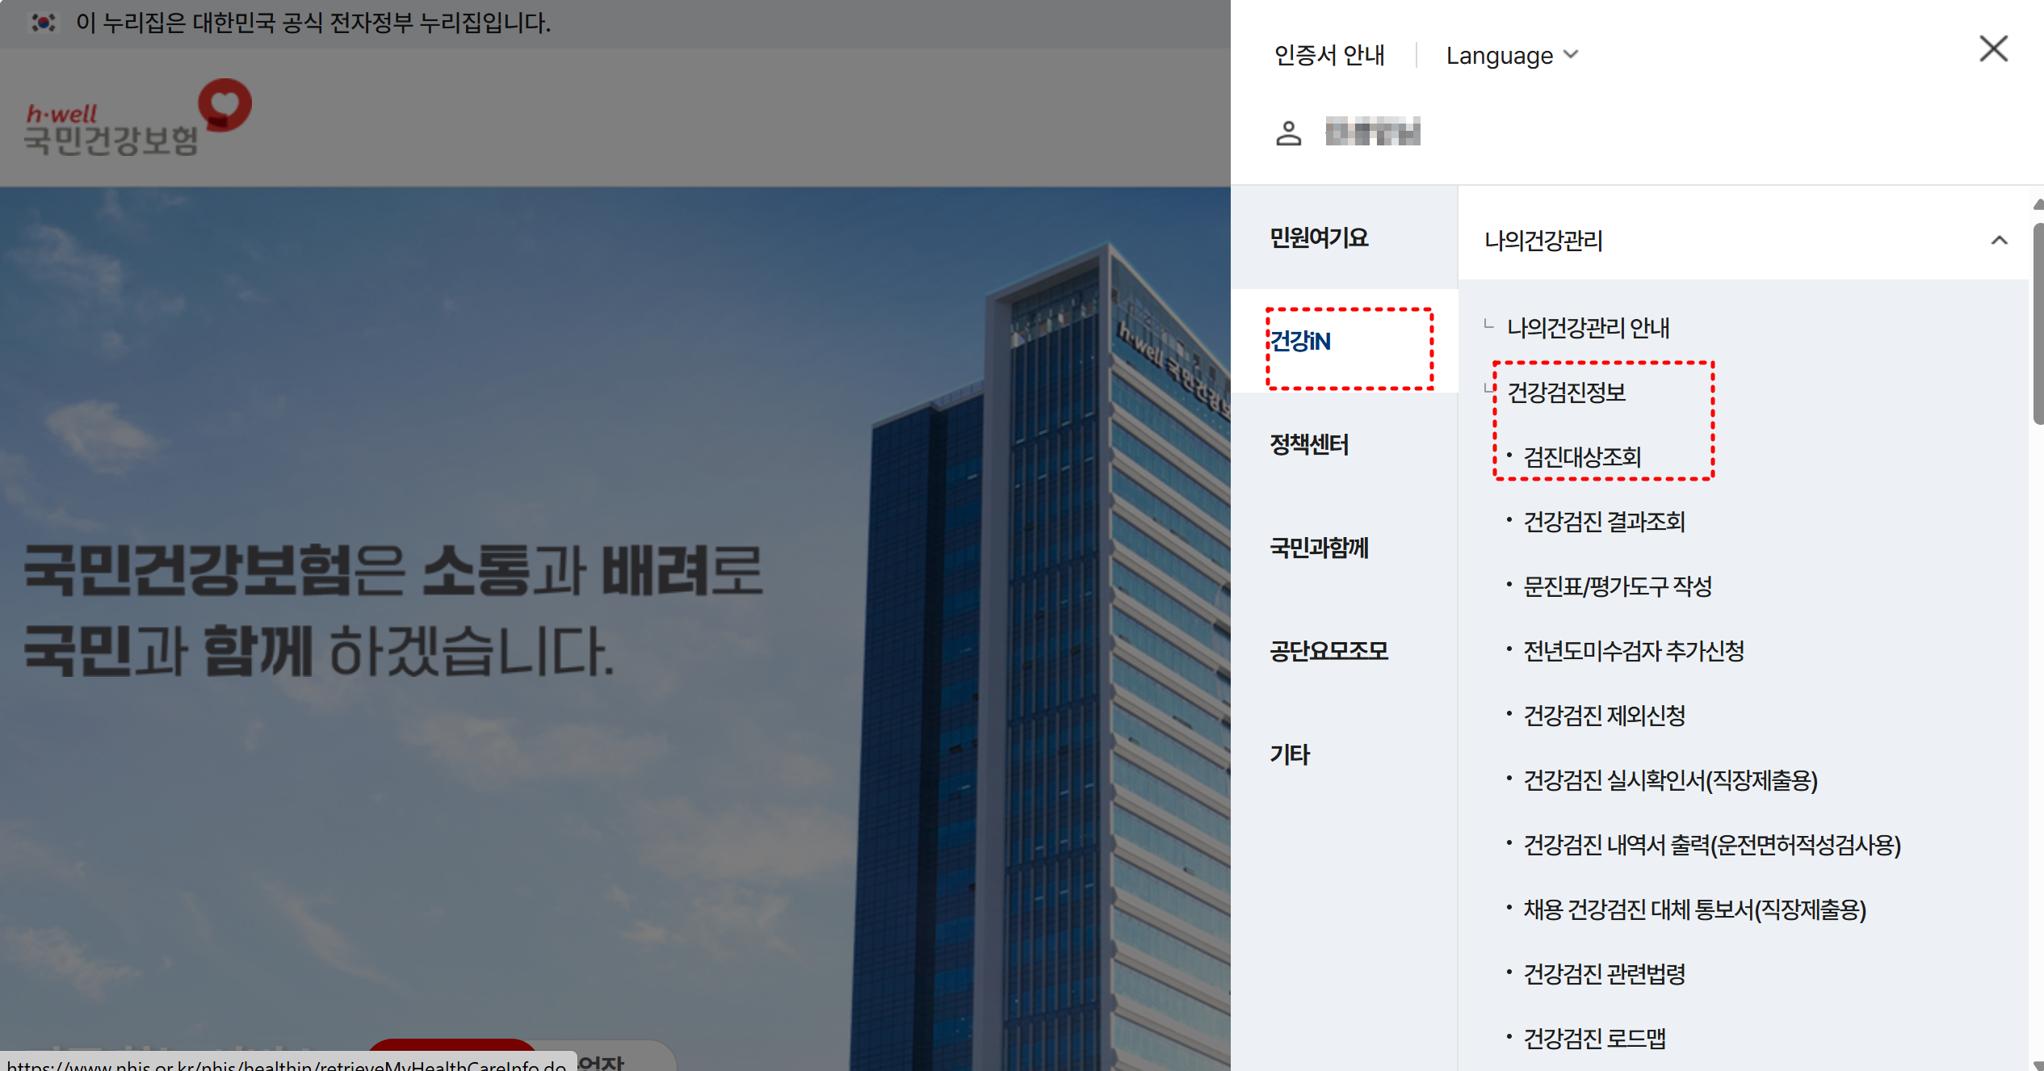Click the Korean flag icon
Viewport: 2044px width, 1071px height.
pos(43,23)
